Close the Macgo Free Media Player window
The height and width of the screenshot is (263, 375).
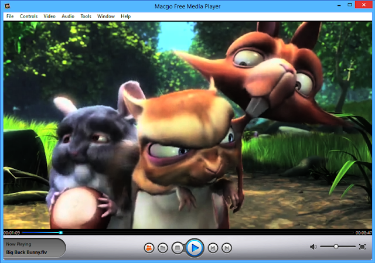pos(364,5)
